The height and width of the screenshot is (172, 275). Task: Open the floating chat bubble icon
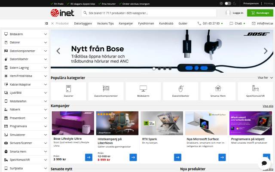(264, 163)
